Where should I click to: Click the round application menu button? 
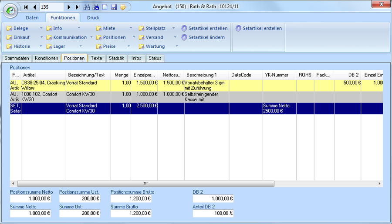[10, 11]
